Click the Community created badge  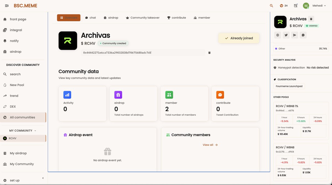113,43
